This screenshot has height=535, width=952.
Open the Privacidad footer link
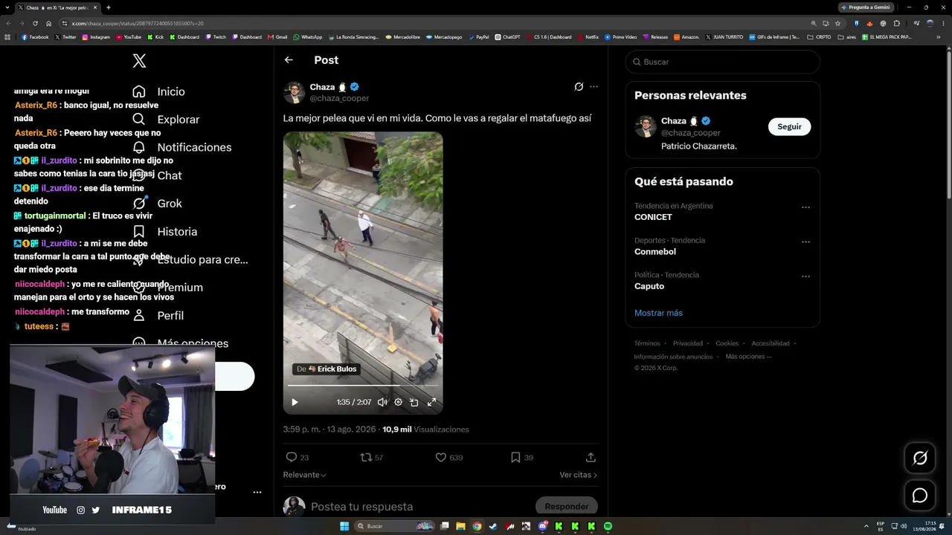click(x=687, y=343)
